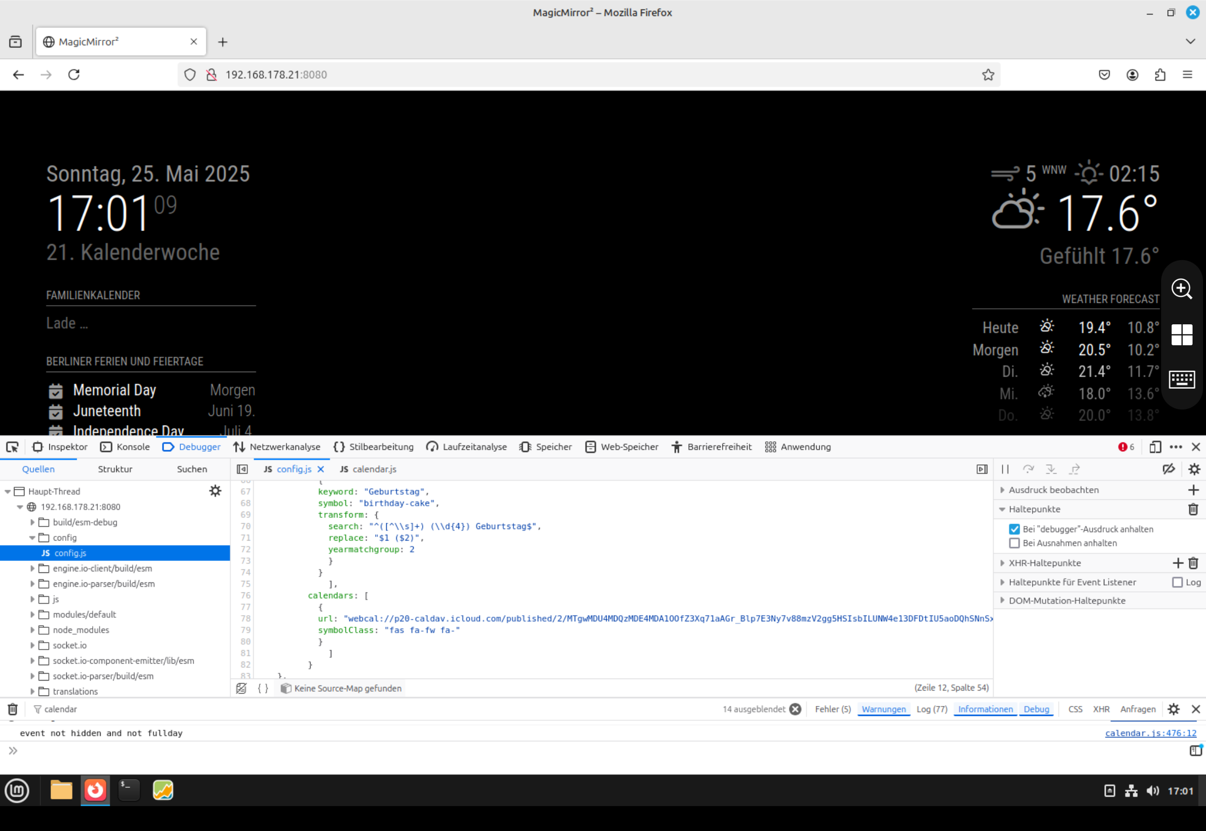Viewport: 1206px width, 831px height.
Task: Pause script execution in debugger
Action: pos(1005,469)
